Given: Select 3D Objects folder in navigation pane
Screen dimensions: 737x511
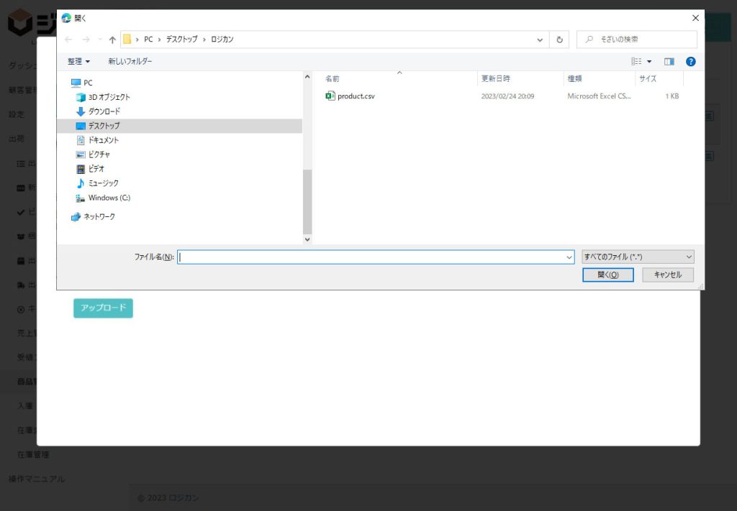Looking at the screenshot, I should coord(109,97).
